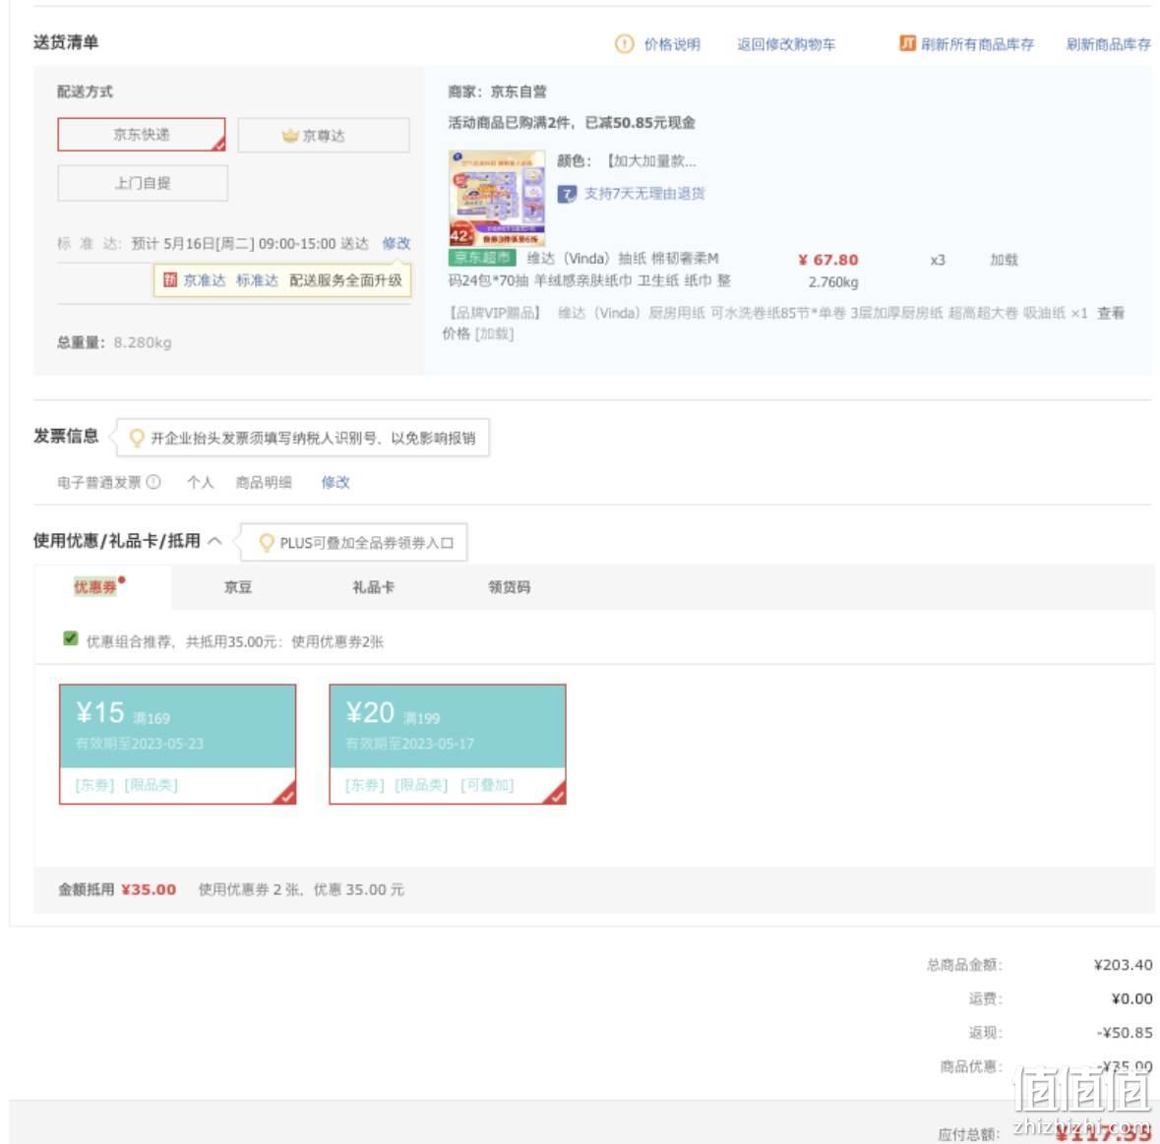
Task: Click the lightbulb icon in invoice tip
Action: [136, 438]
